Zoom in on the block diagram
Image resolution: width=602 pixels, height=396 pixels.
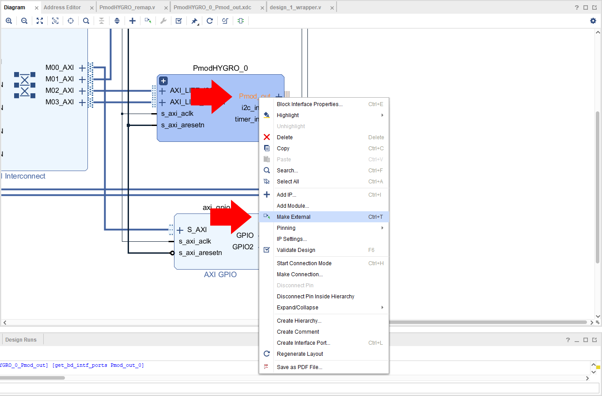(x=9, y=21)
